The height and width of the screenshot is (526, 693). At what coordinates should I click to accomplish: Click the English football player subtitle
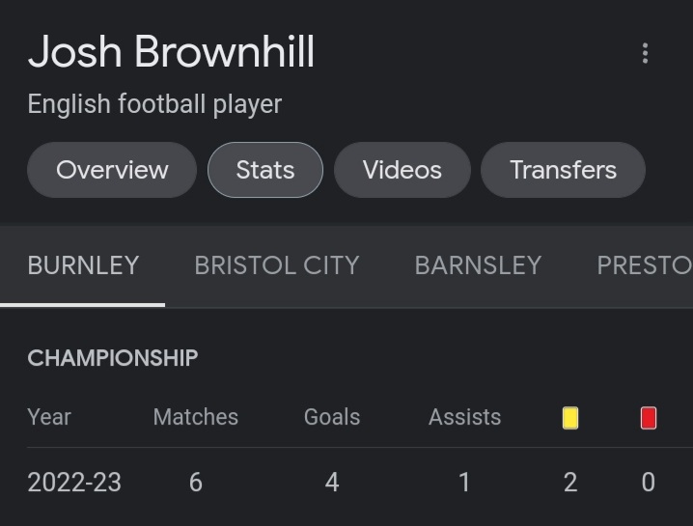(154, 105)
